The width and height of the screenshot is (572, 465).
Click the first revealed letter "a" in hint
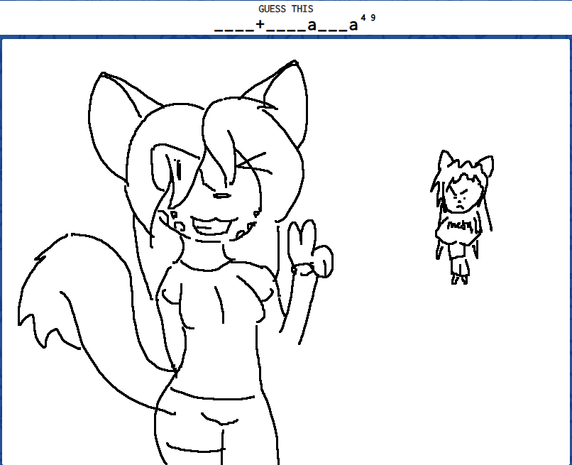tap(312, 26)
